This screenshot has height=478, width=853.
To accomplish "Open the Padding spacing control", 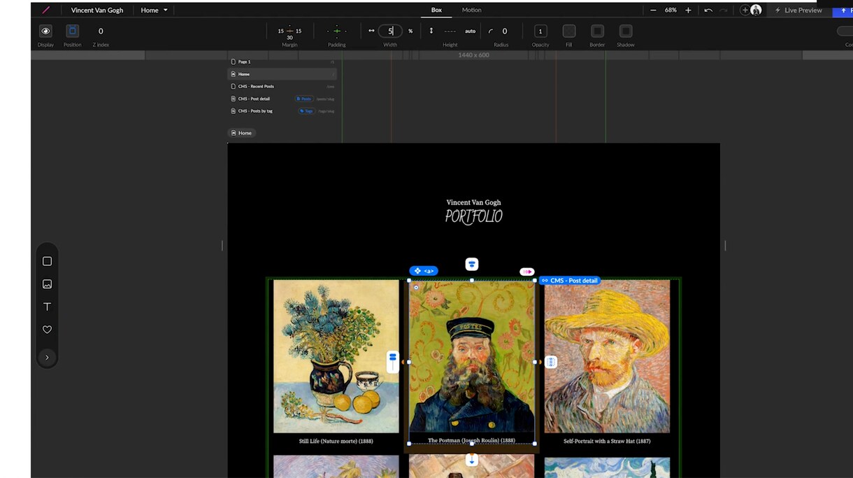I will pos(337,31).
